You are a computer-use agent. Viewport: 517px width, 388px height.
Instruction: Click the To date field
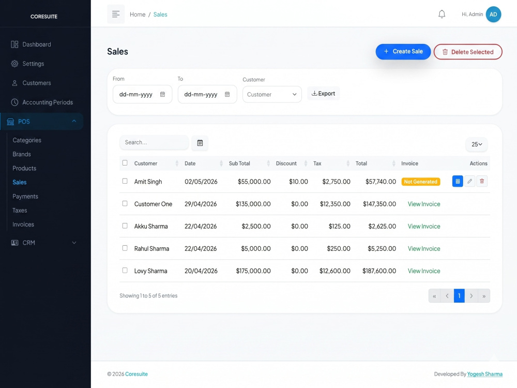click(207, 94)
